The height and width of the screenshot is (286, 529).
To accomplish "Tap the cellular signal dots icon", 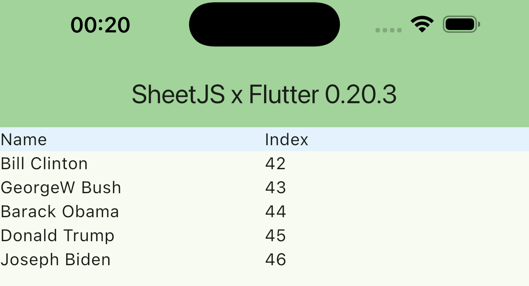I will pos(388,30).
